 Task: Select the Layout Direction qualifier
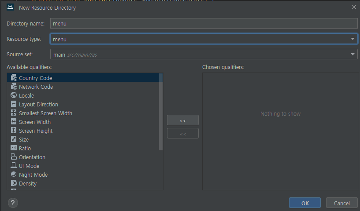(x=83, y=104)
